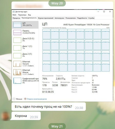The width and height of the screenshot is (115, 129).
Task: Go to the Подробности tab
Action: [x=82, y=18]
